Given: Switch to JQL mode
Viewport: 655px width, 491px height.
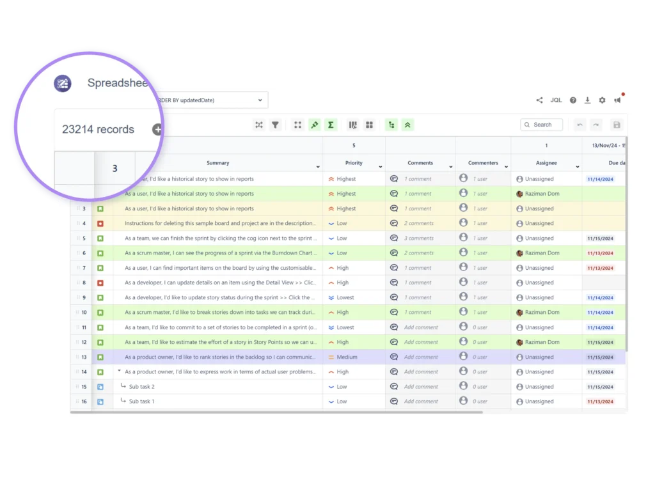Looking at the screenshot, I should (556, 100).
